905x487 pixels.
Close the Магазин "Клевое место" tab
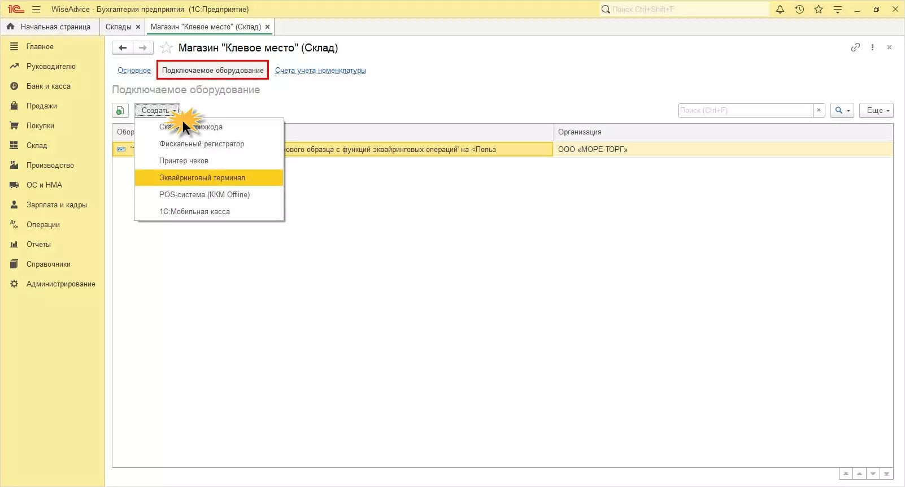tap(267, 27)
